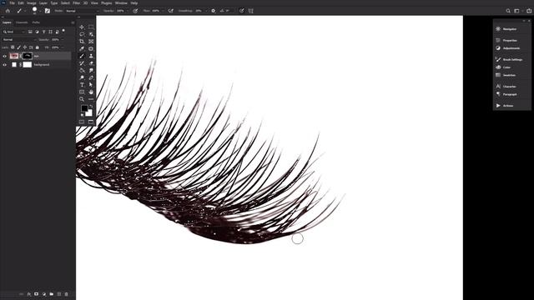Open the smoothing options gear
534x300 pixels.
pos(214,11)
